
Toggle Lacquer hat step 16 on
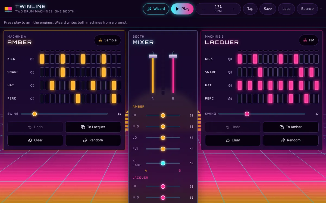[x=316, y=86]
